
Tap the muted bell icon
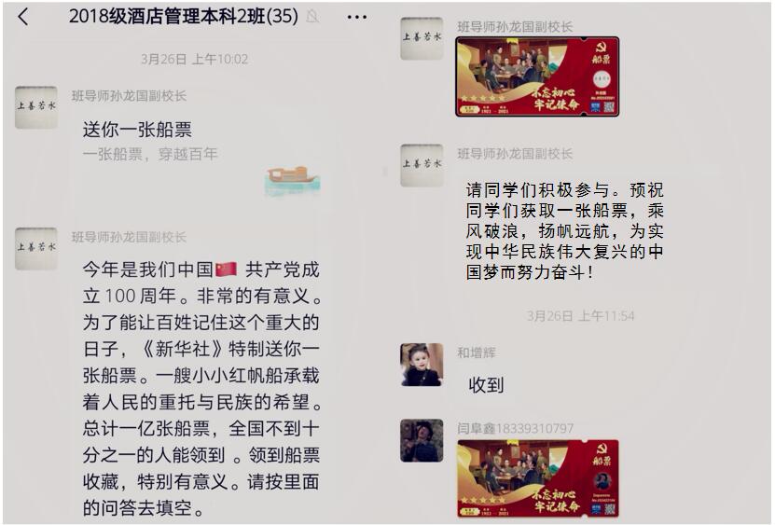pyautogui.click(x=312, y=17)
